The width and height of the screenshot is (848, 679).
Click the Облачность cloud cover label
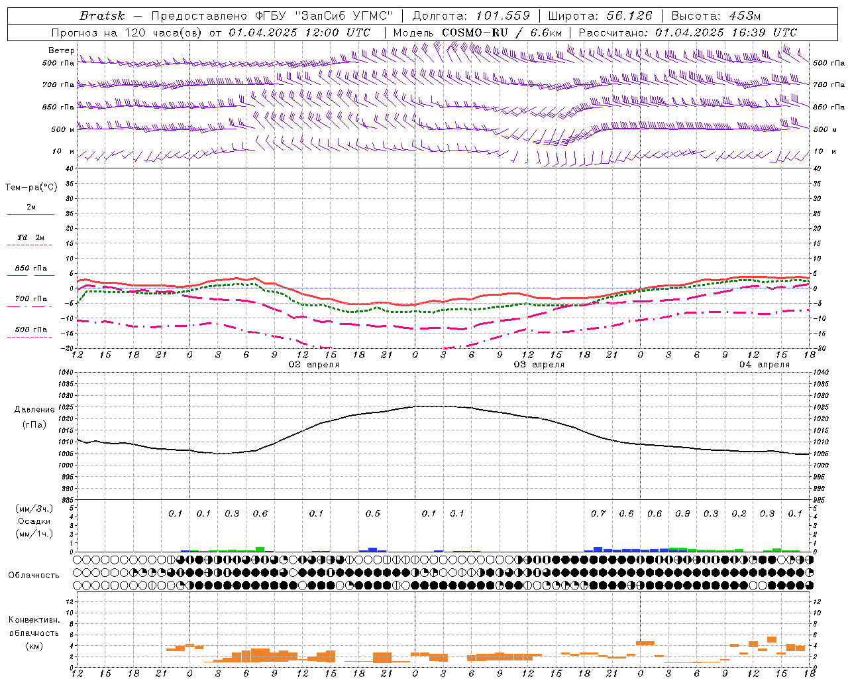pos(34,576)
